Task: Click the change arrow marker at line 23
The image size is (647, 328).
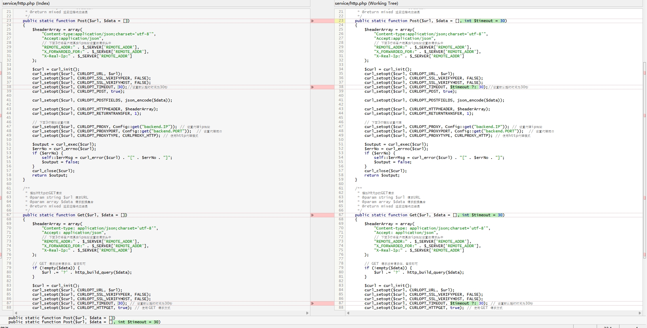Action: pyautogui.click(x=312, y=21)
